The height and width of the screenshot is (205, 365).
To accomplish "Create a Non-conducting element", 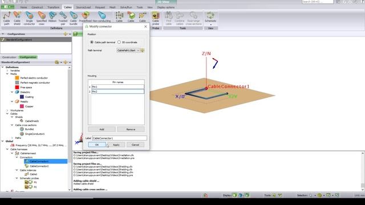I will pos(102,17).
